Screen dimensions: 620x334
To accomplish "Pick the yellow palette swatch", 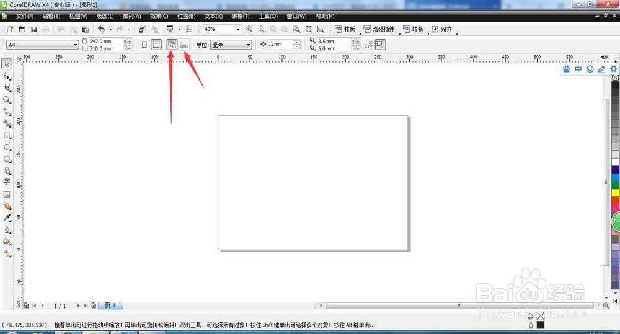I will [616, 193].
